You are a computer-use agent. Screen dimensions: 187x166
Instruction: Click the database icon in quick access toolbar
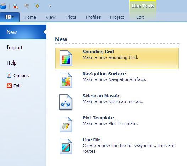click(3, 6)
